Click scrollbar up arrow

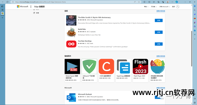[x=192, y=5]
